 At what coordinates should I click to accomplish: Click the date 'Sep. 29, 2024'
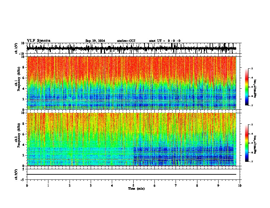click(x=95, y=41)
